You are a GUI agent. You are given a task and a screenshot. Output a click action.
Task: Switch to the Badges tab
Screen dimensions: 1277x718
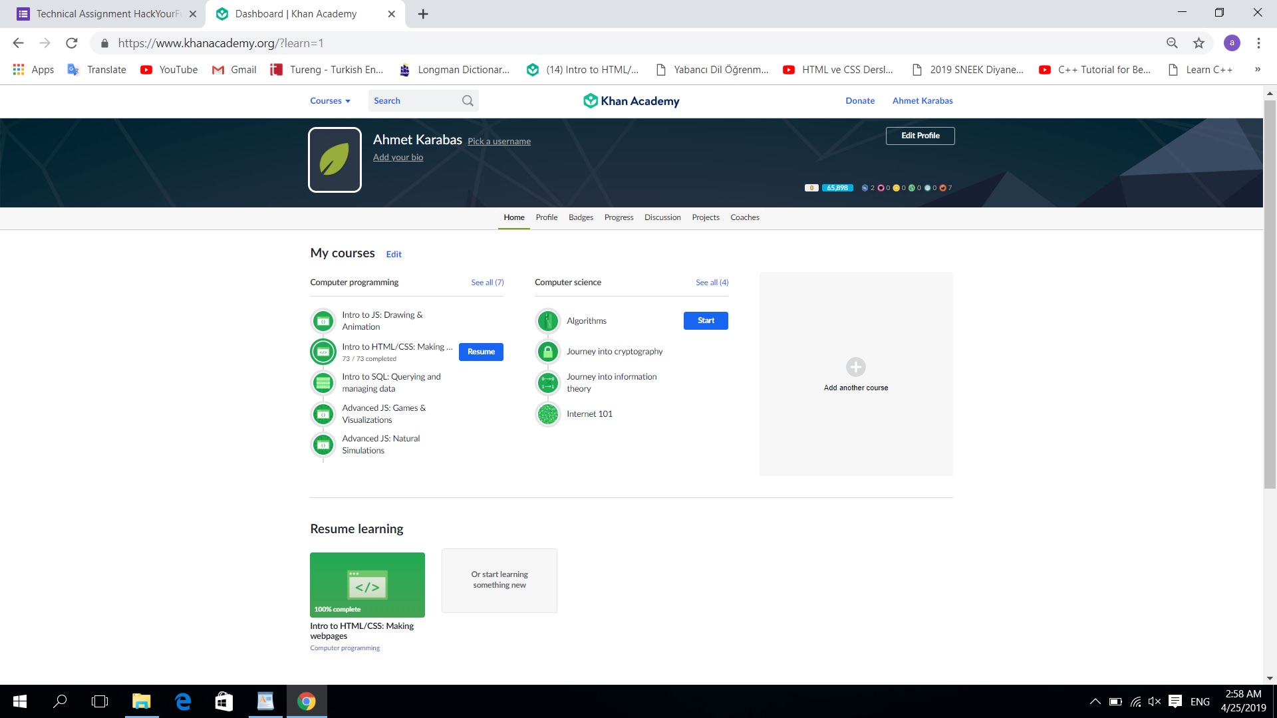point(581,217)
